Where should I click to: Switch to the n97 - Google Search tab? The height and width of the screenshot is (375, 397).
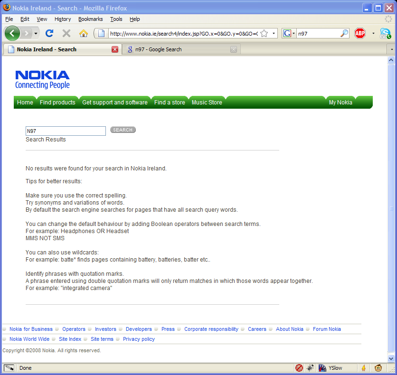pyautogui.click(x=181, y=49)
